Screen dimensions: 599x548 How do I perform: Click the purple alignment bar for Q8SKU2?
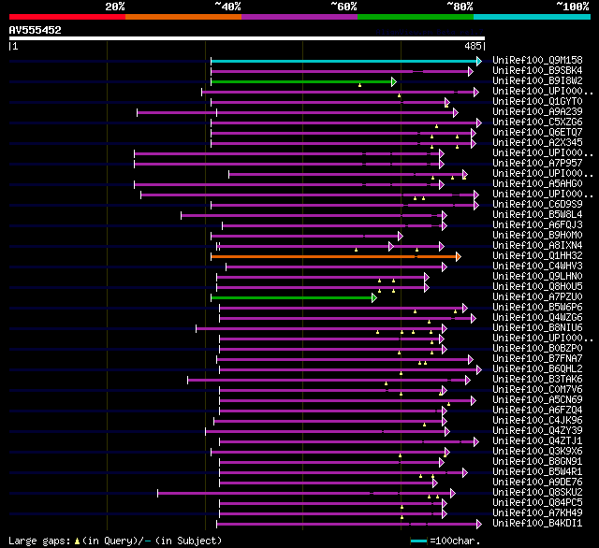click(x=304, y=494)
